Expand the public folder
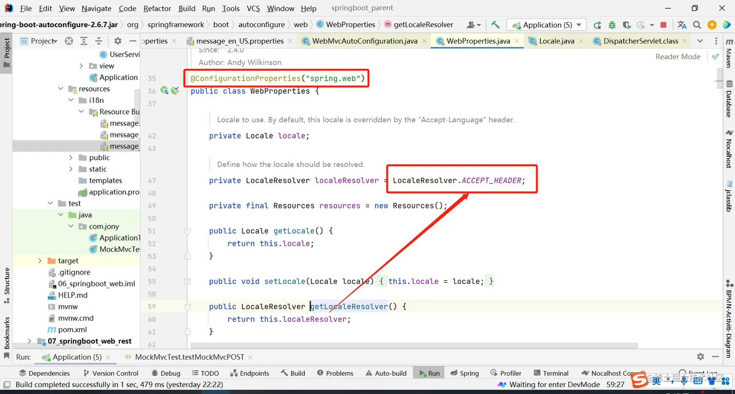The height and width of the screenshot is (394, 735). pyautogui.click(x=71, y=158)
